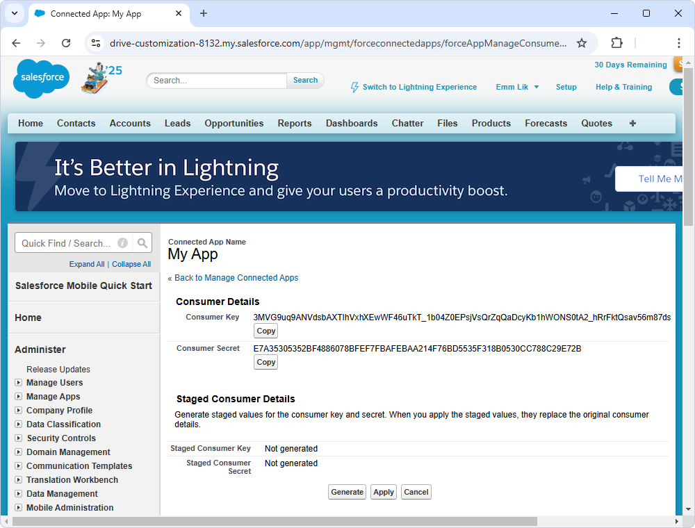The height and width of the screenshot is (528, 695).
Task: Expand the Manage Apps section
Action: 52,396
